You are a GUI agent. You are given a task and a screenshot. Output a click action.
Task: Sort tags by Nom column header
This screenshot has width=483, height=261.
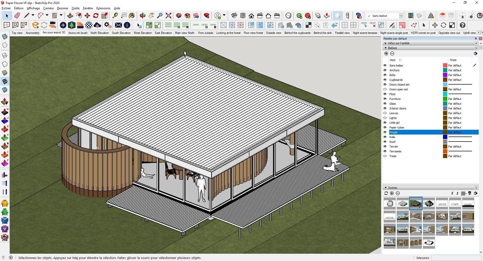[392, 60]
